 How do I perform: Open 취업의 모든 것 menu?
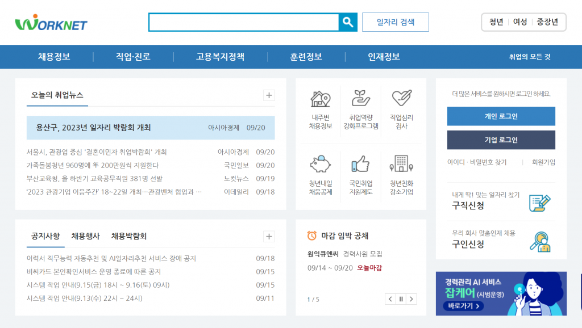coord(530,57)
